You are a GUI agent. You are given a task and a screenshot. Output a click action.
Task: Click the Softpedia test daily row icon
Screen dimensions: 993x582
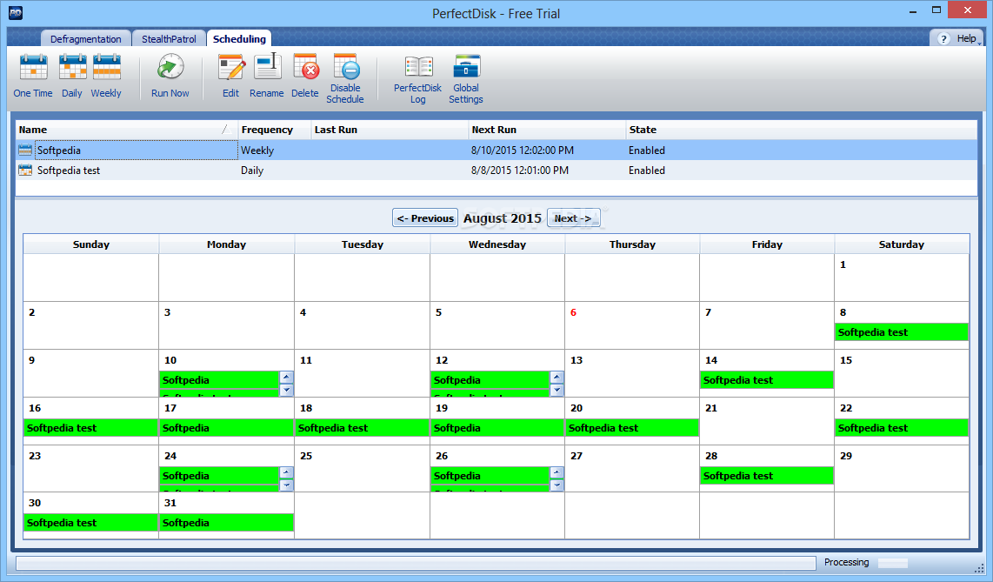click(25, 170)
